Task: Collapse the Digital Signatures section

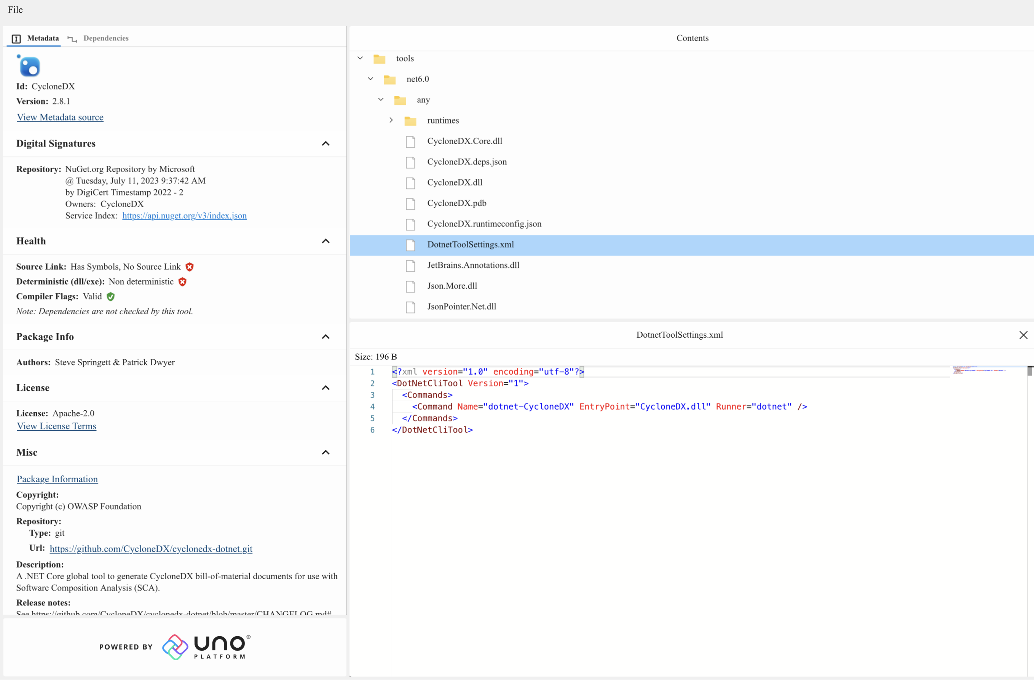Action: coord(326,144)
